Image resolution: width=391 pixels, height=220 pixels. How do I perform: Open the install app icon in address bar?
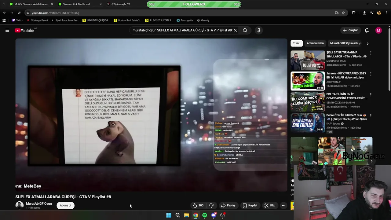337,13
